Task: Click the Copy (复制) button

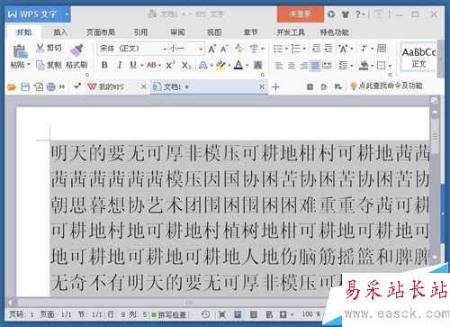Action: (49, 65)
